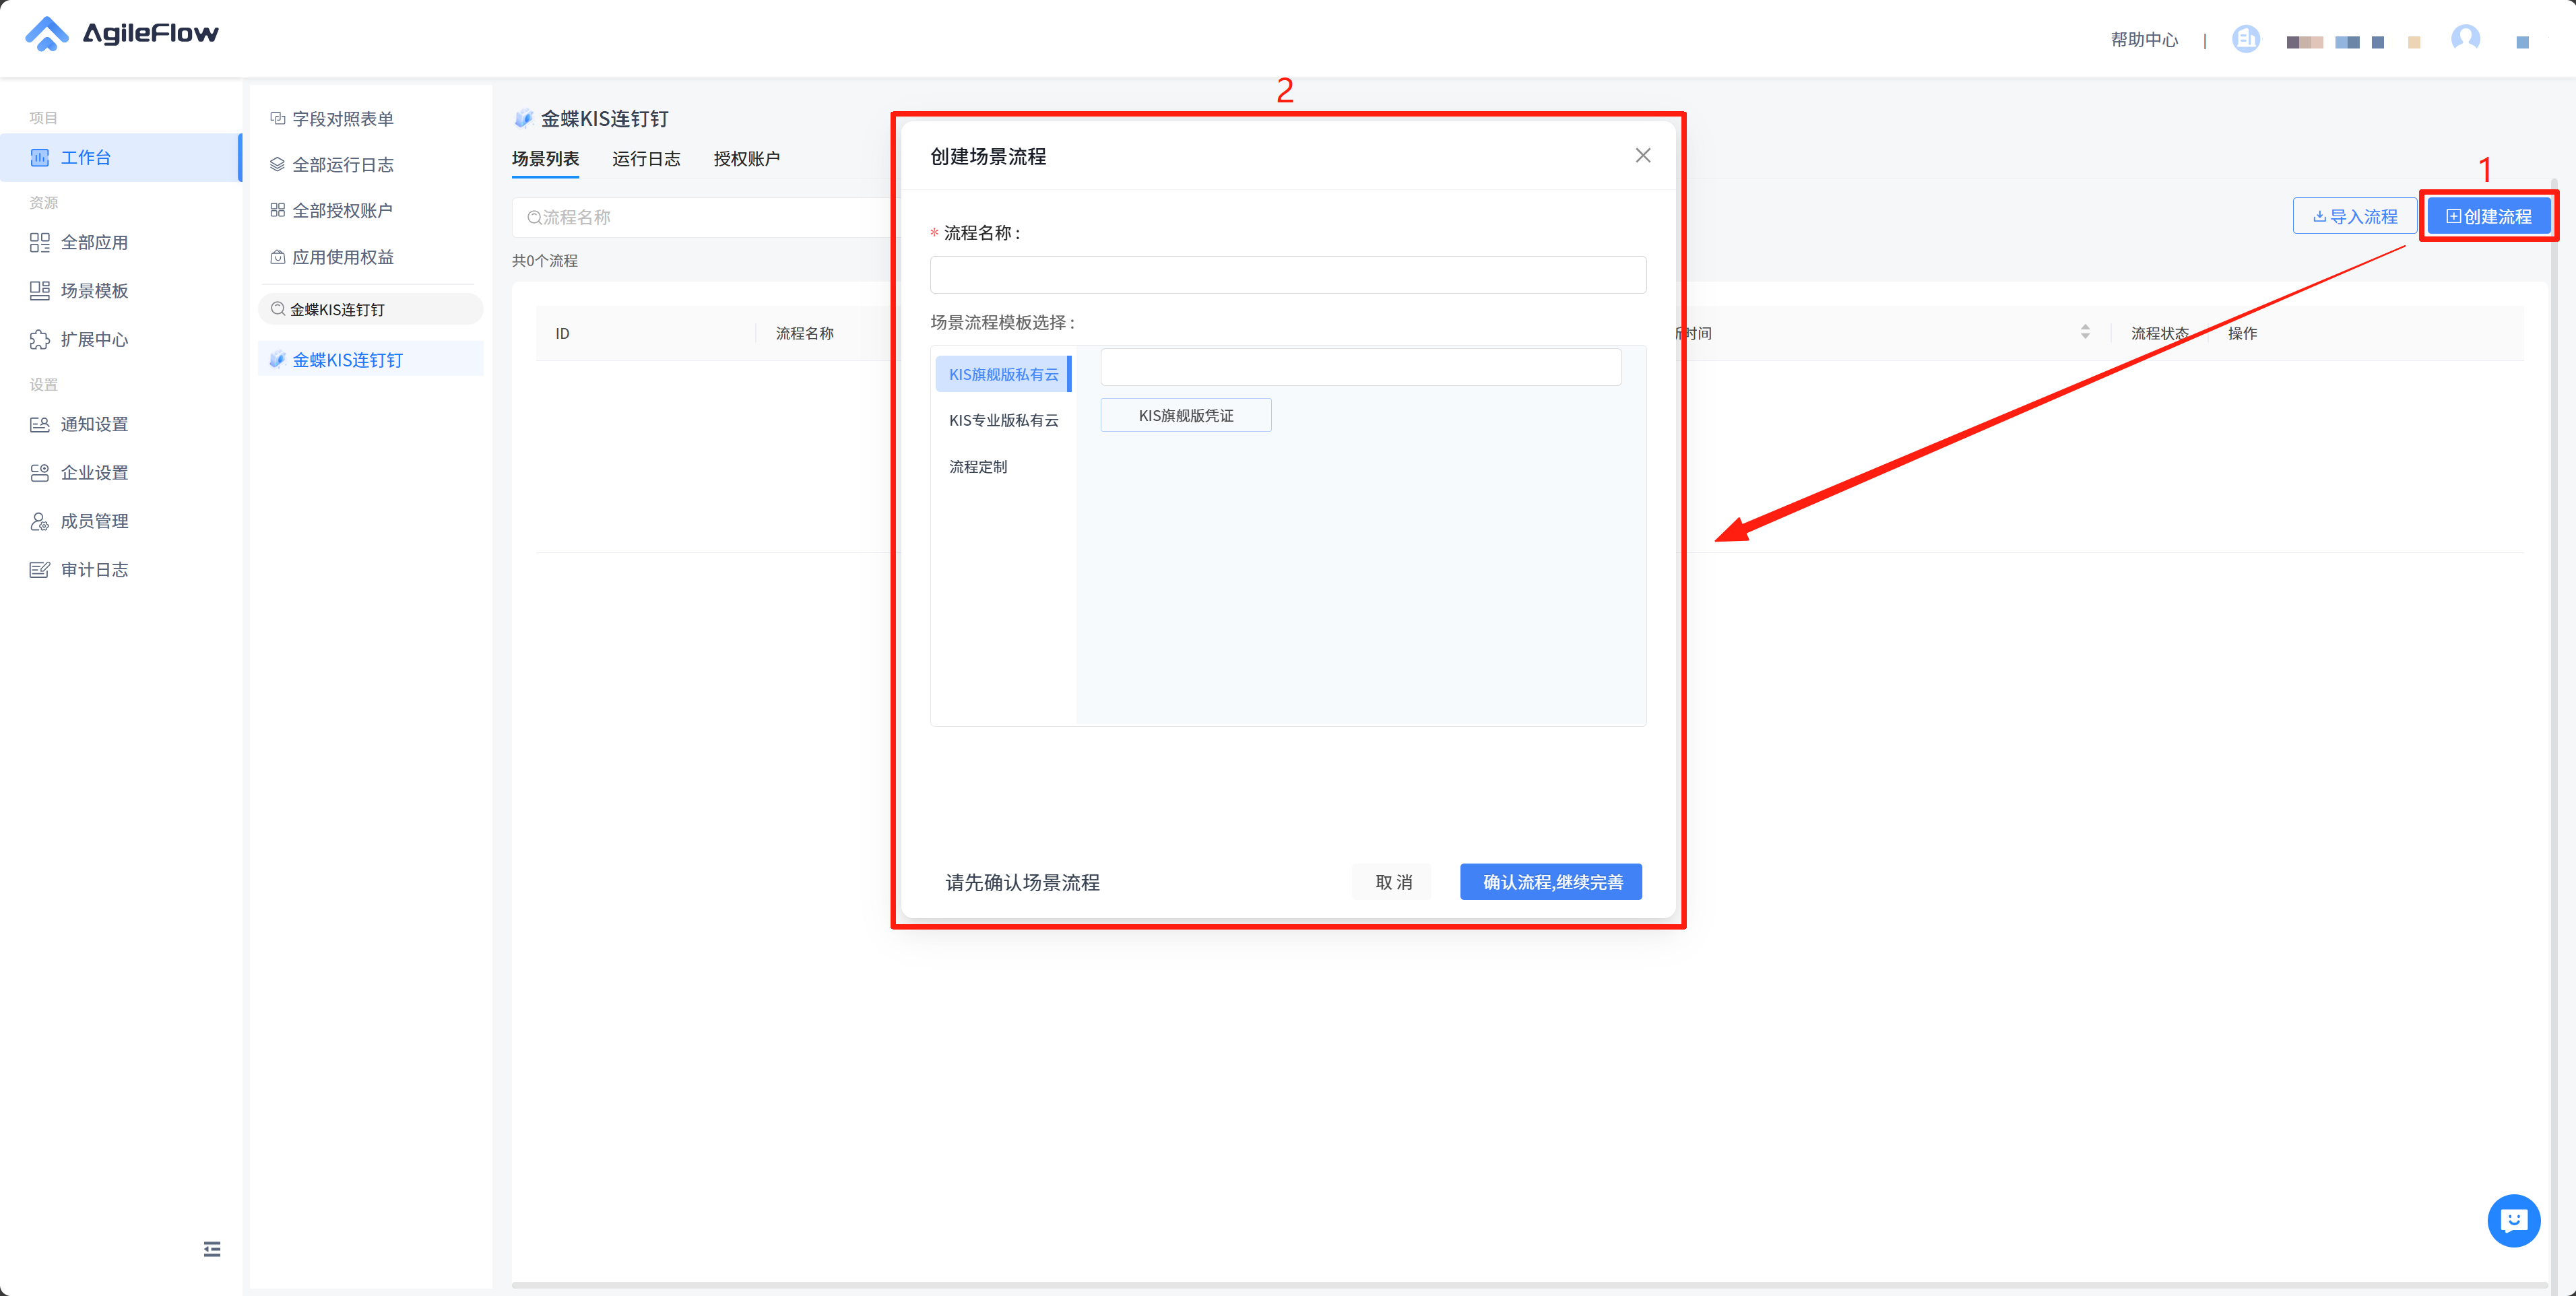Switch to the 运行日志 tab

646,159
